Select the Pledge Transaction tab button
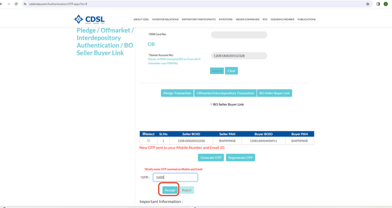Screen dimensions: 392x208 pyautogui.click(x=177, y=93)
